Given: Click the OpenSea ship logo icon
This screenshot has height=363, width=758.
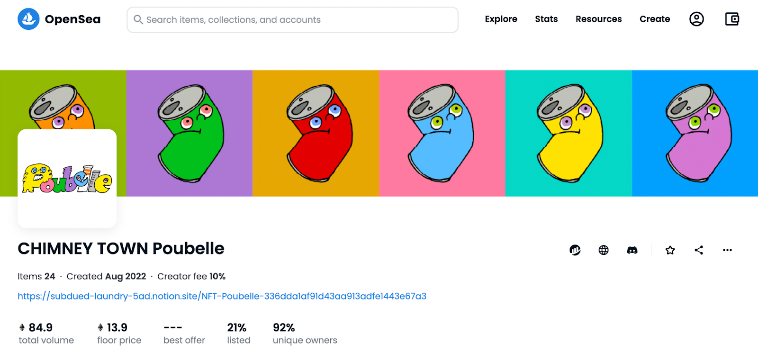Looking at the screenshot, I should click(x=28, y=19).
